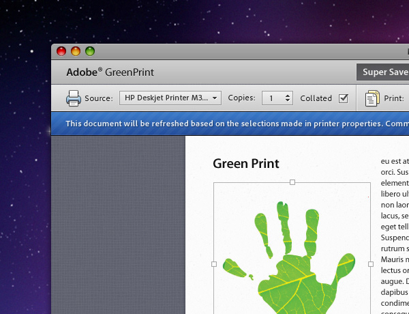Click the right middle handle of image frame
409x314 pixels.
pyautogui.click(x=371, y=264)
